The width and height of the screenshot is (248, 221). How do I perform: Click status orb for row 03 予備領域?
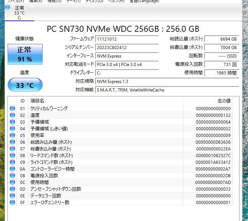[12, 122]
